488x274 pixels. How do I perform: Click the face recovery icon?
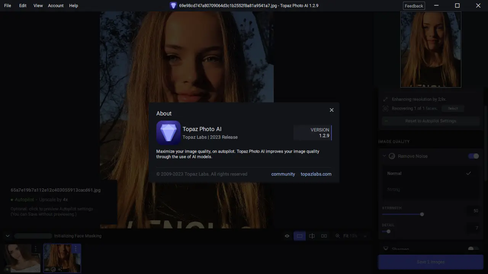tap(385, 108)
